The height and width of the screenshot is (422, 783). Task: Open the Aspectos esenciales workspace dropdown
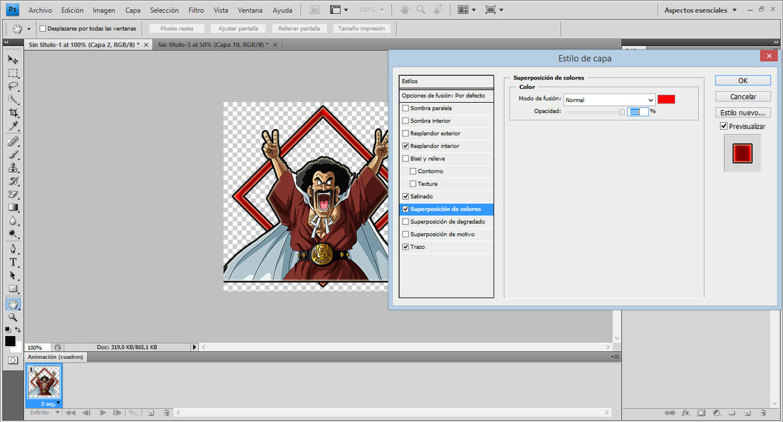pos(700,10)
